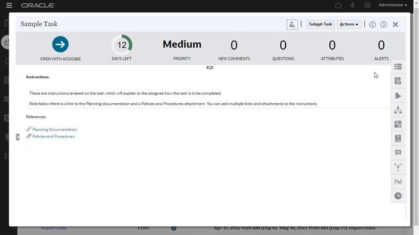Click the References heading

(x=36, y=117)
